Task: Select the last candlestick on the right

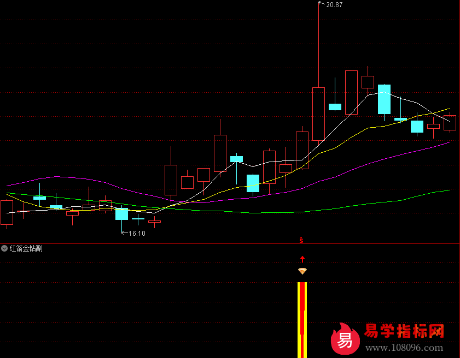Action: point(450,122)
